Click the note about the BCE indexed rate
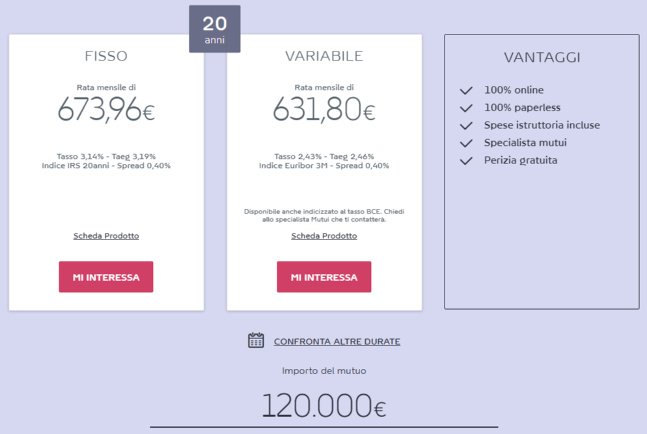The width and height of the screenshot is (647, 434). (324, 215)
